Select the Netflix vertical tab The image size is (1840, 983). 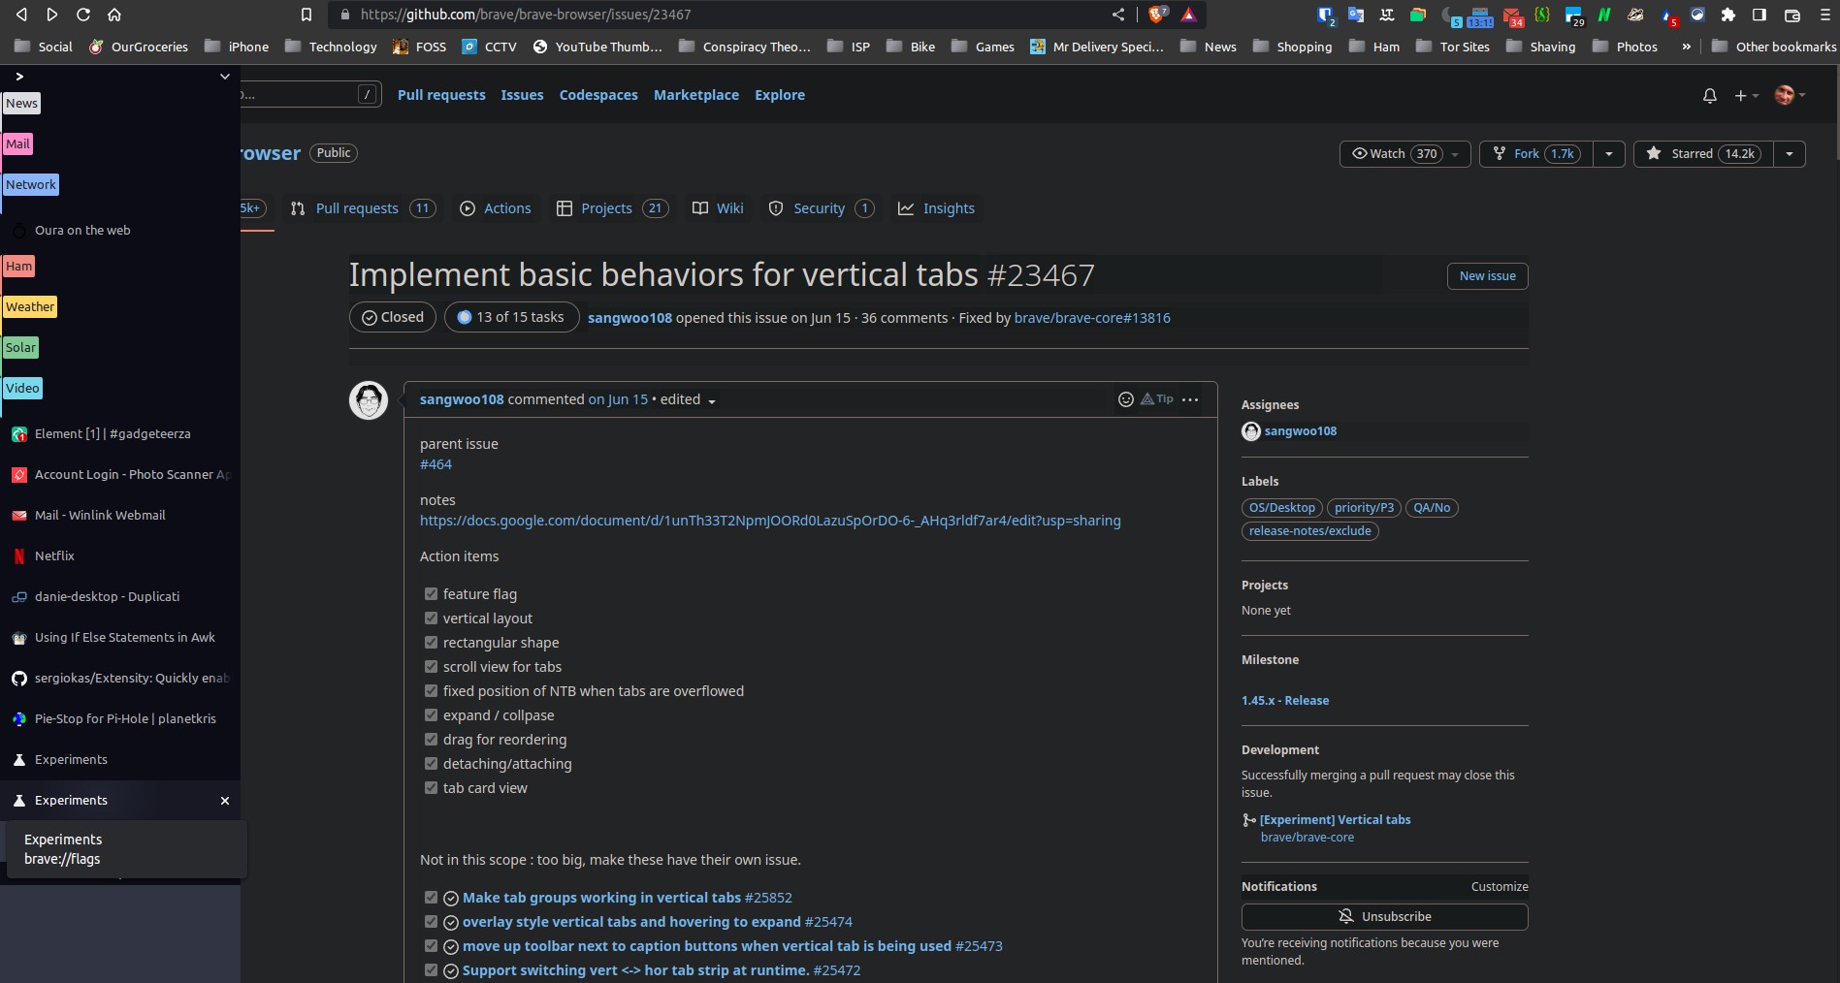click(x=54, y=556)
